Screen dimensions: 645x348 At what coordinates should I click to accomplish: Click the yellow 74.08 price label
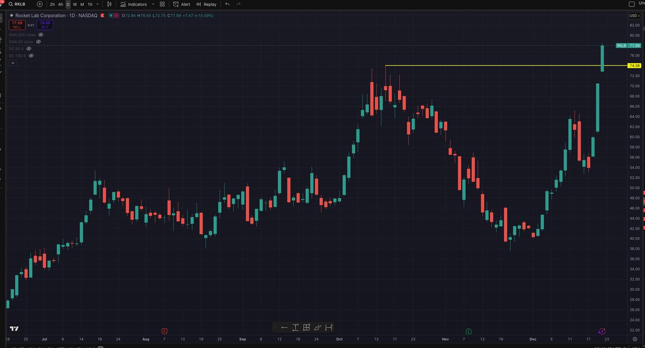pyautogui.click(x=634, y=66)
